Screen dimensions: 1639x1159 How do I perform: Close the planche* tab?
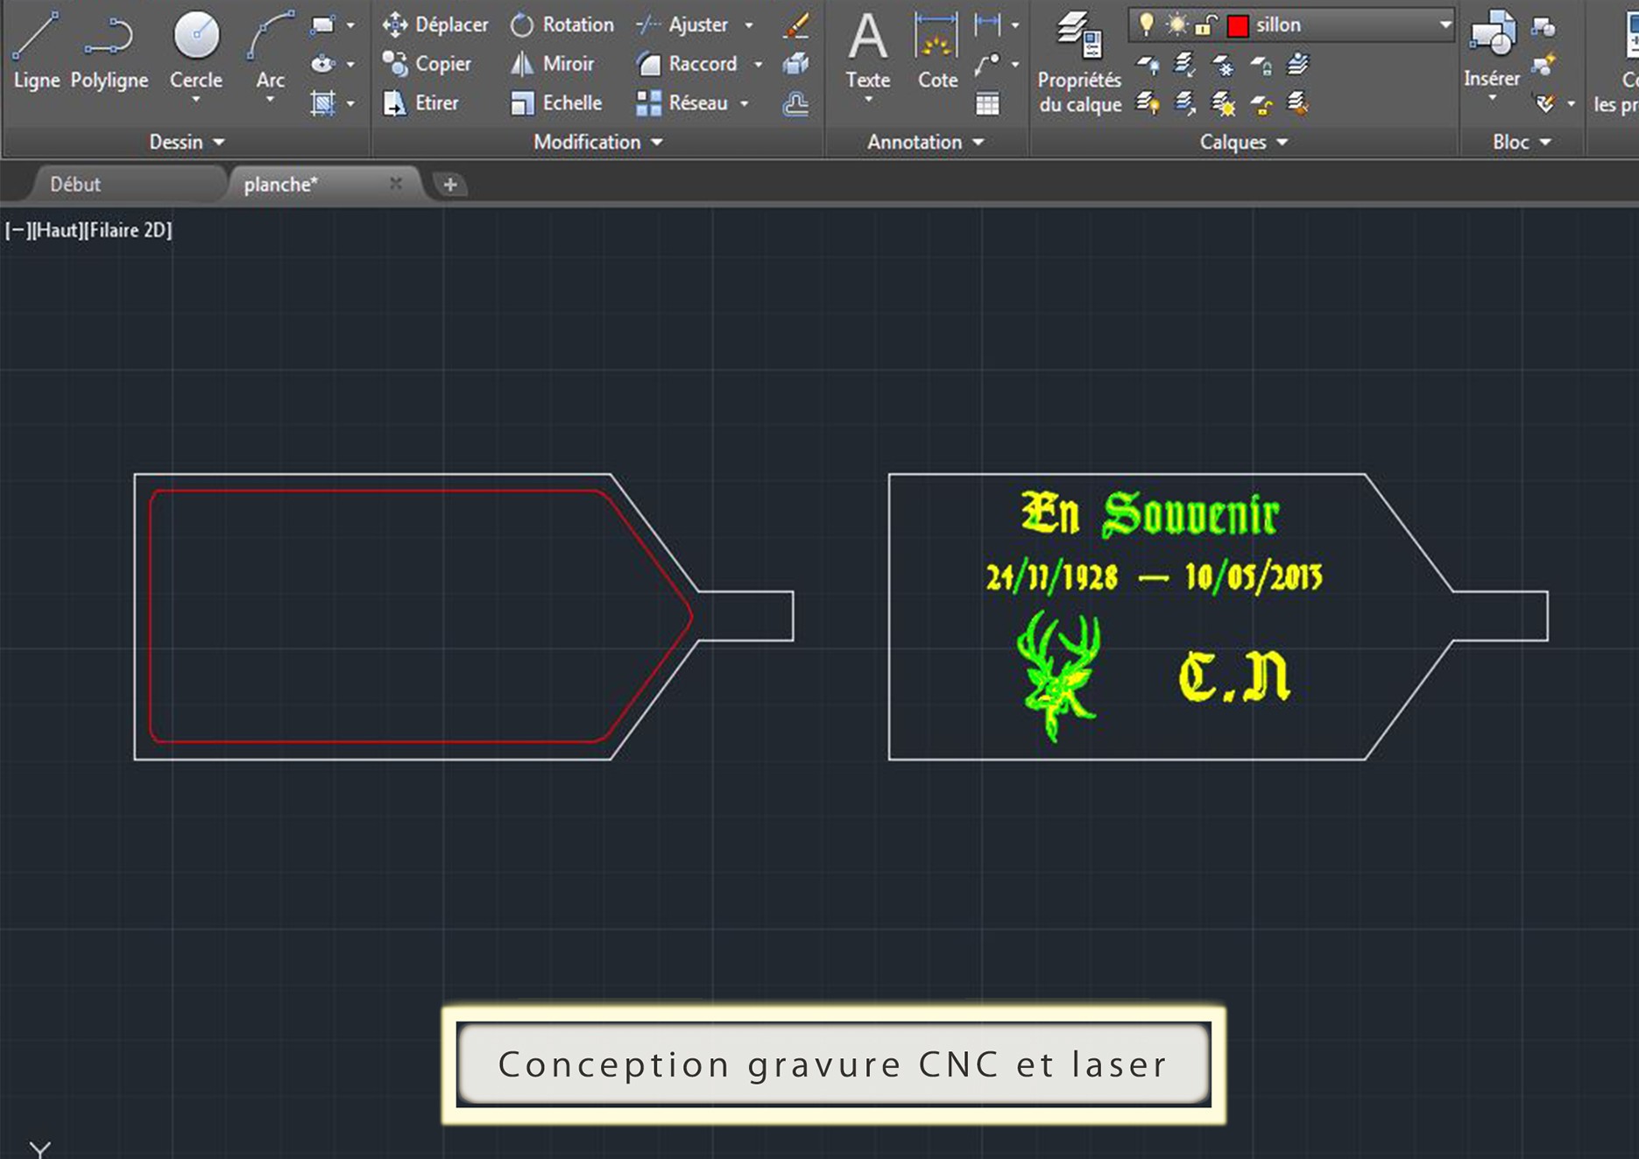(x=396, y=183)
